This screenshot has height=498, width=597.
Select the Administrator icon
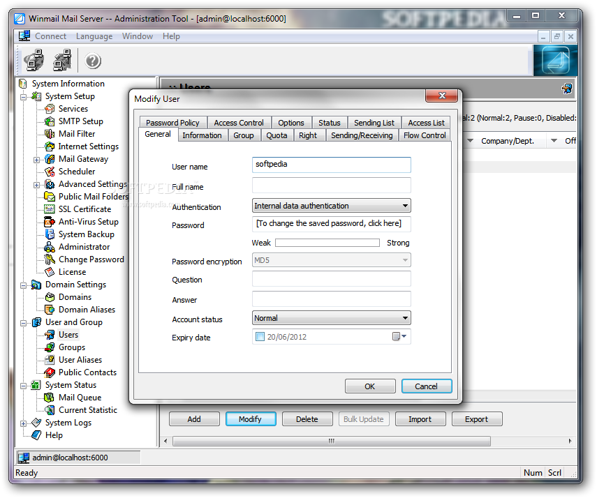point(50,248)
